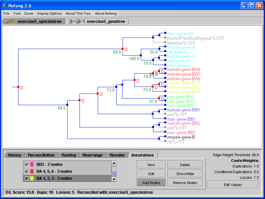Screen dimensions: 265x199
Task: Open the Display Options menu
Action: (x=50, y=14)
